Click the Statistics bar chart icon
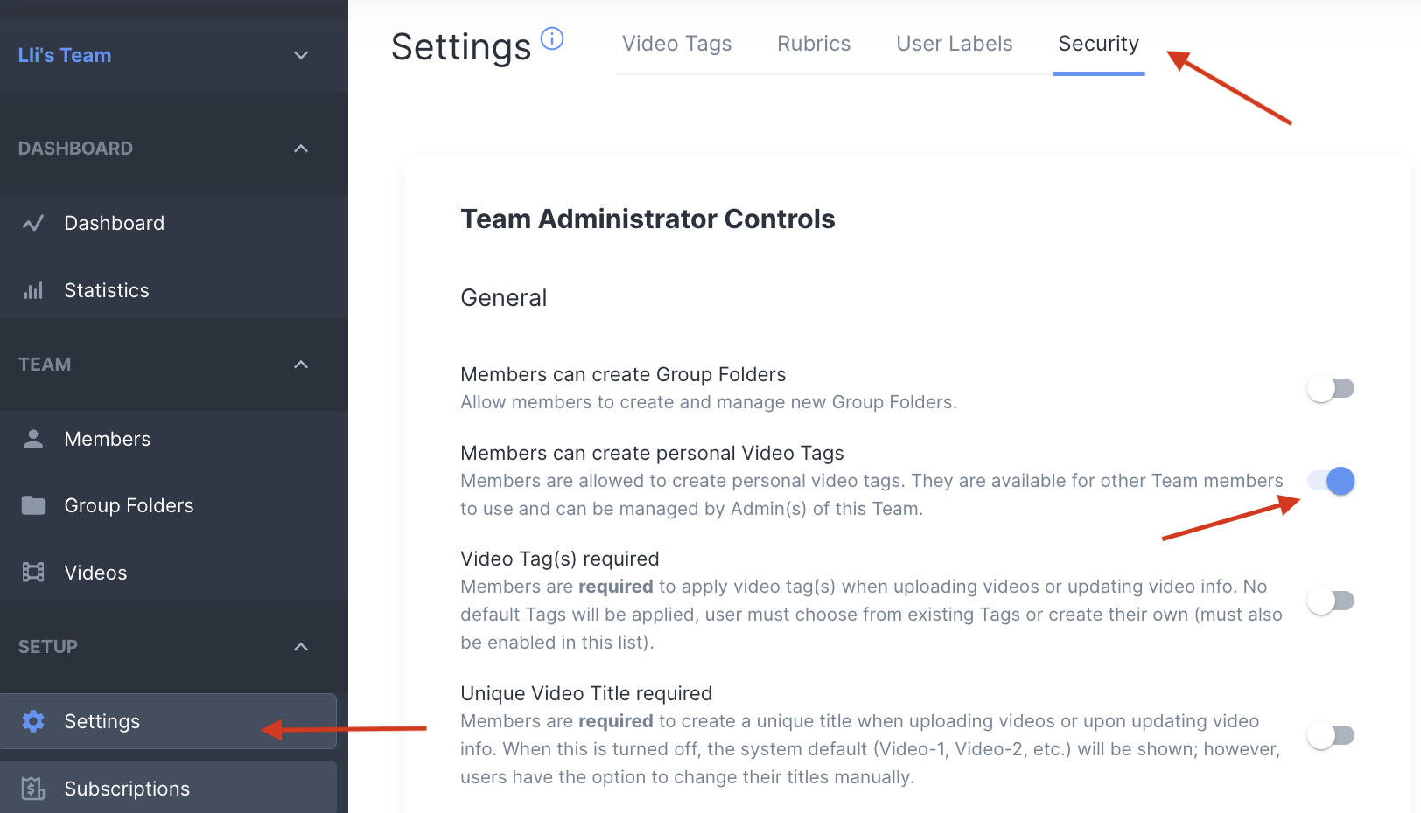 tap(33, 291)
